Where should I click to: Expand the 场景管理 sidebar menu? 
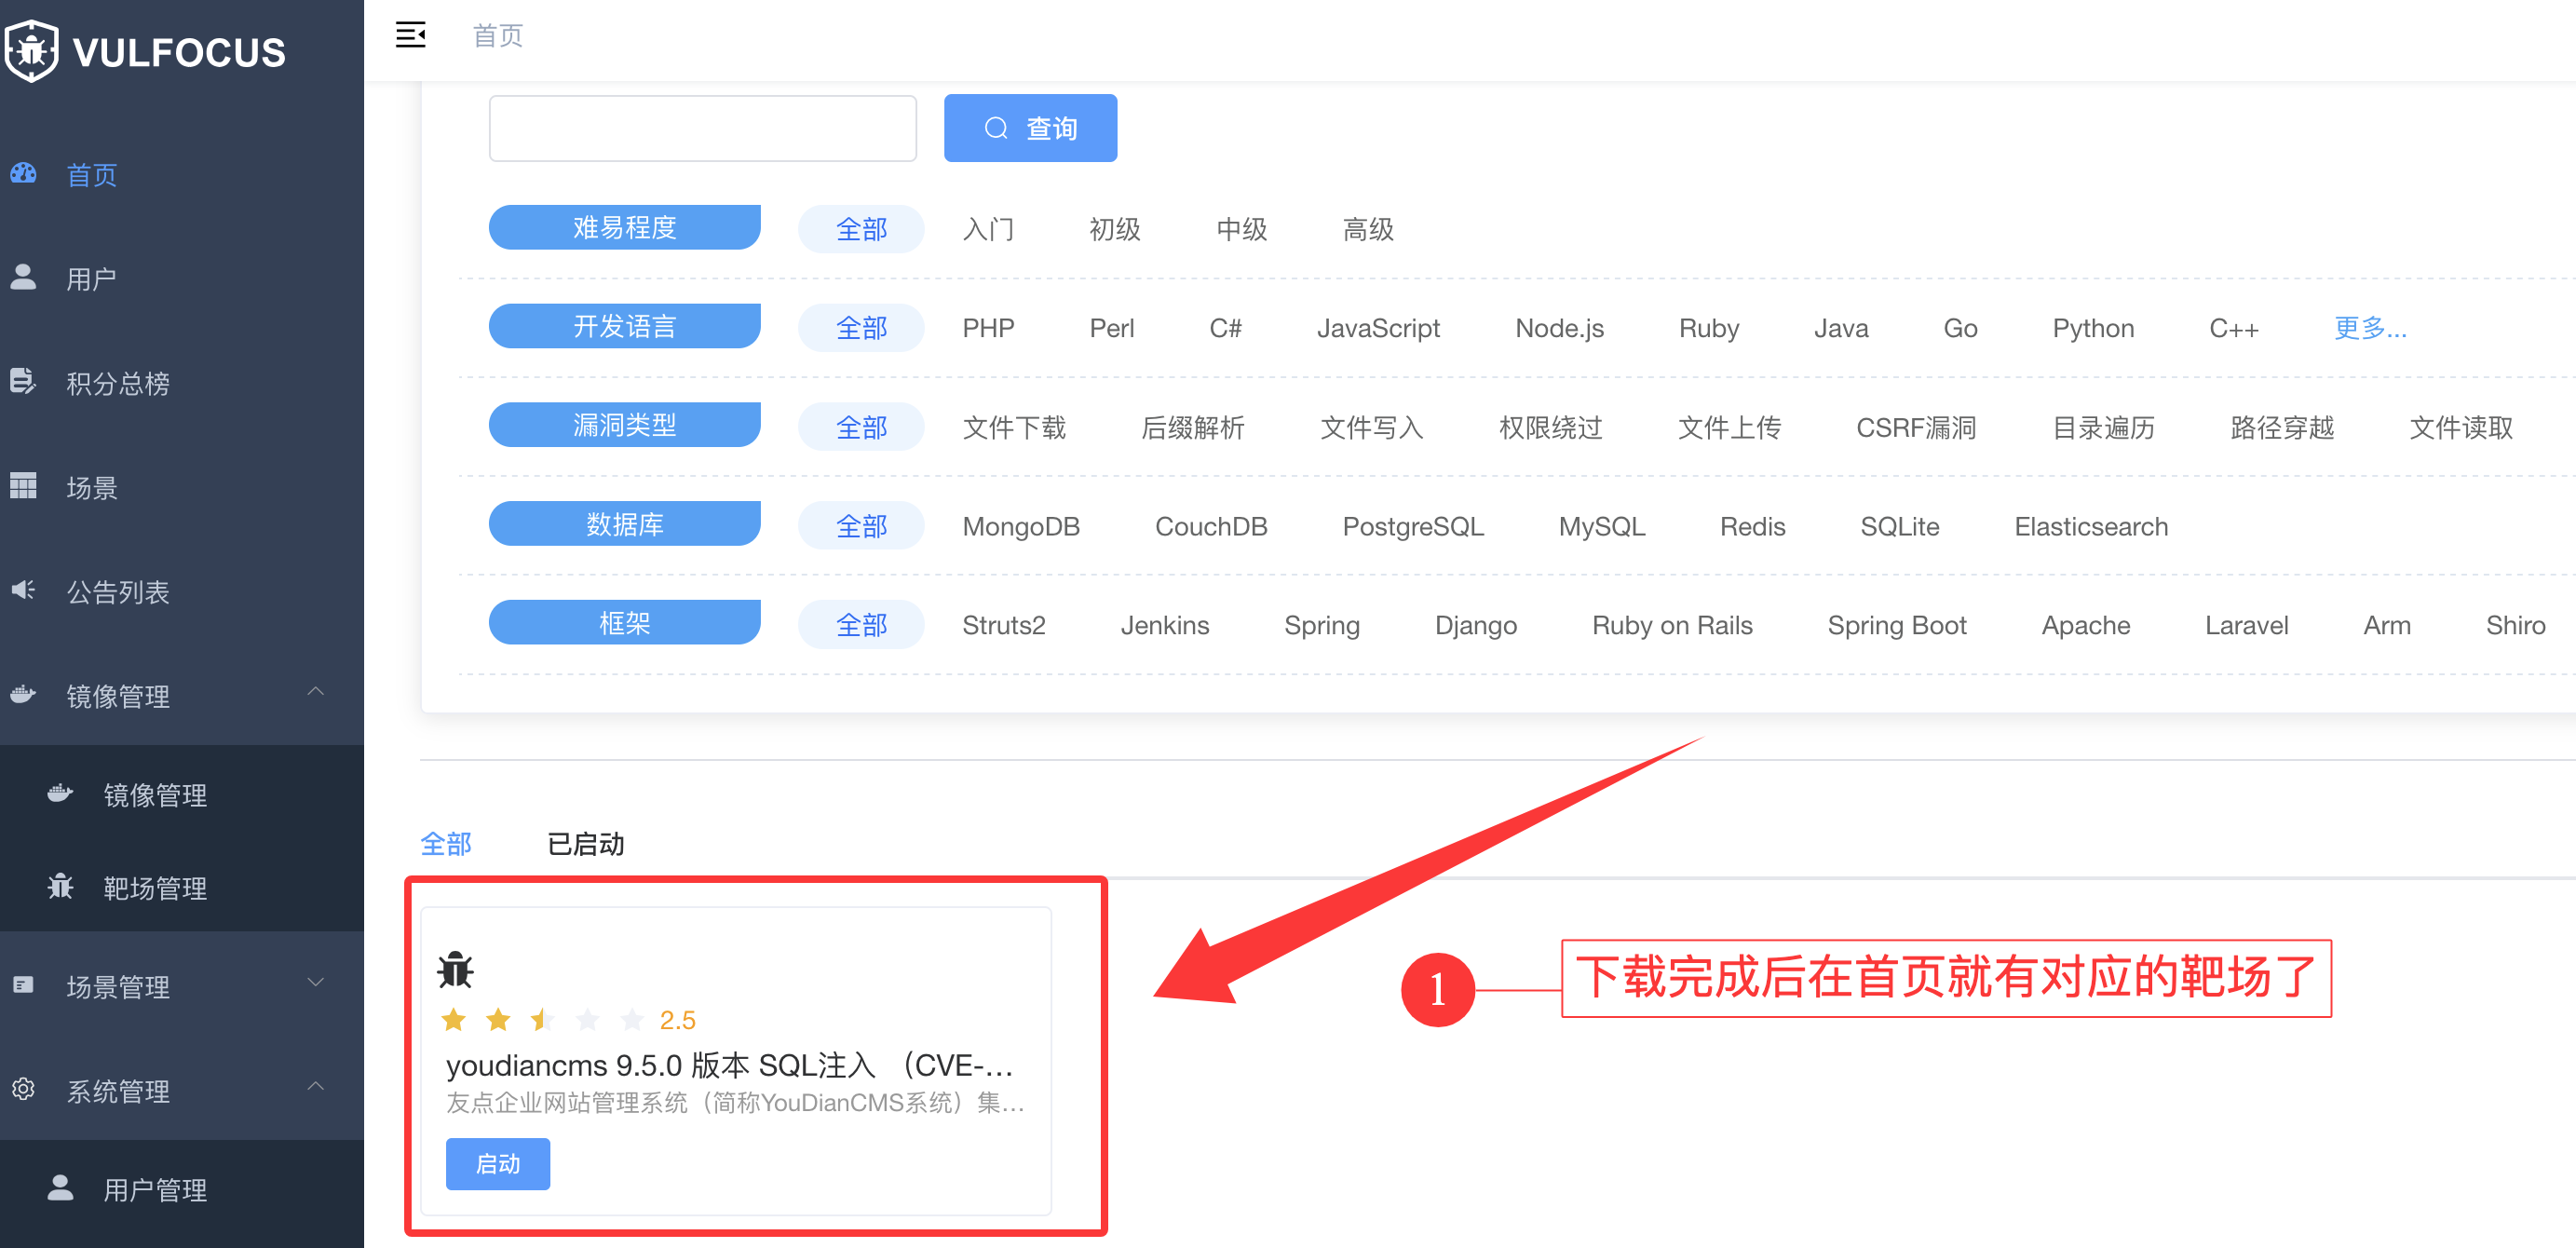click(316, 983)
